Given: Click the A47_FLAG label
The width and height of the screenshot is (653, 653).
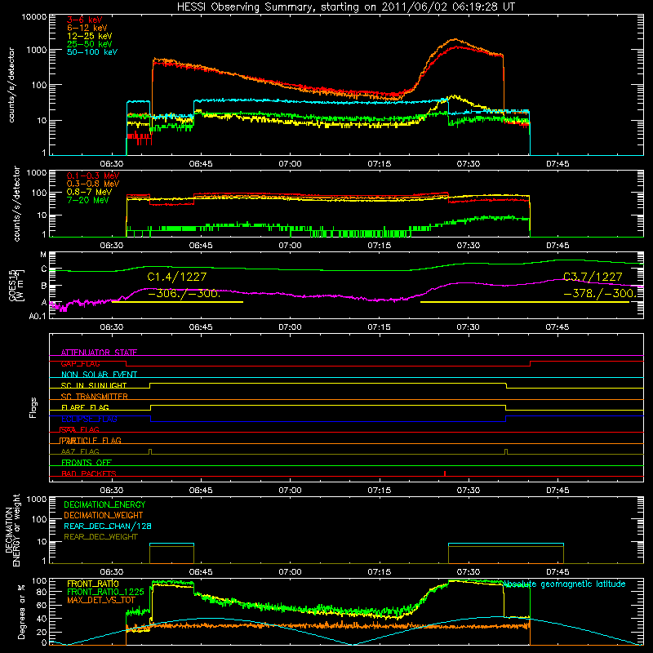Looking at the screenshot, I should pos(80,451).
